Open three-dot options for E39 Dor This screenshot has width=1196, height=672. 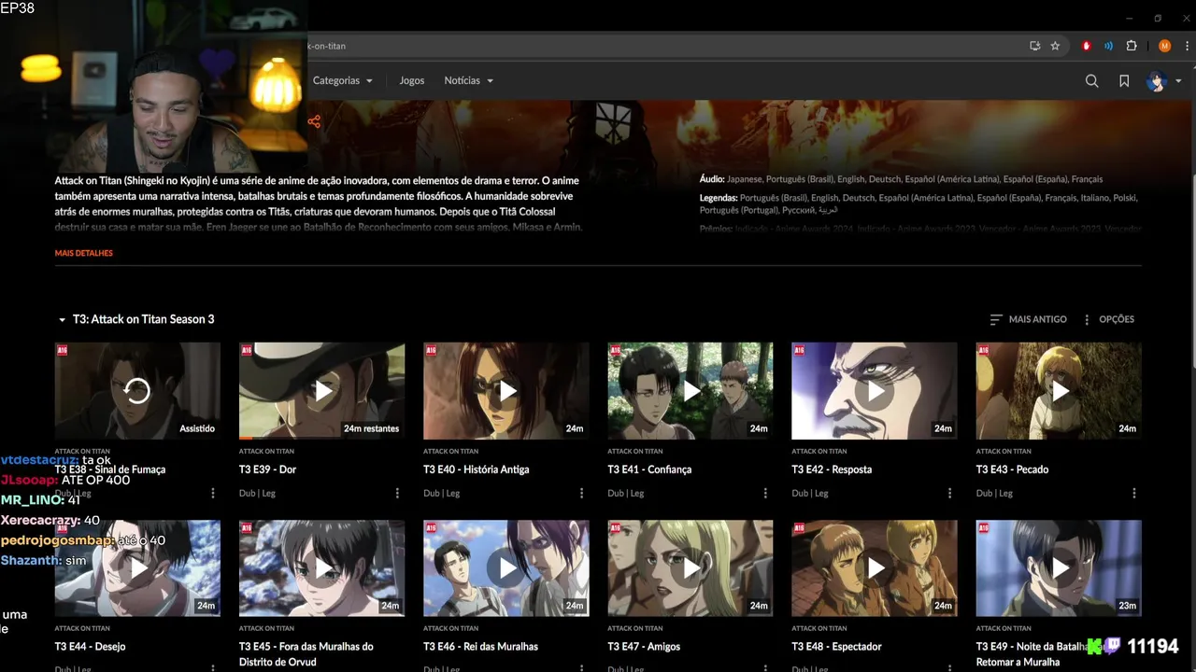coord(397,493)
